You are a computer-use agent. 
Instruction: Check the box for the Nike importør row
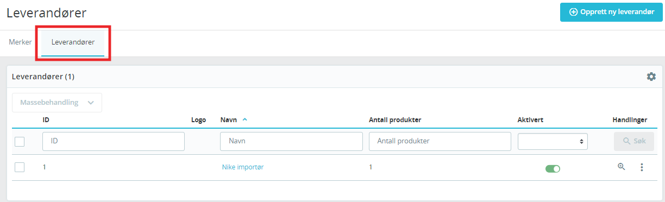click(20, 167)
